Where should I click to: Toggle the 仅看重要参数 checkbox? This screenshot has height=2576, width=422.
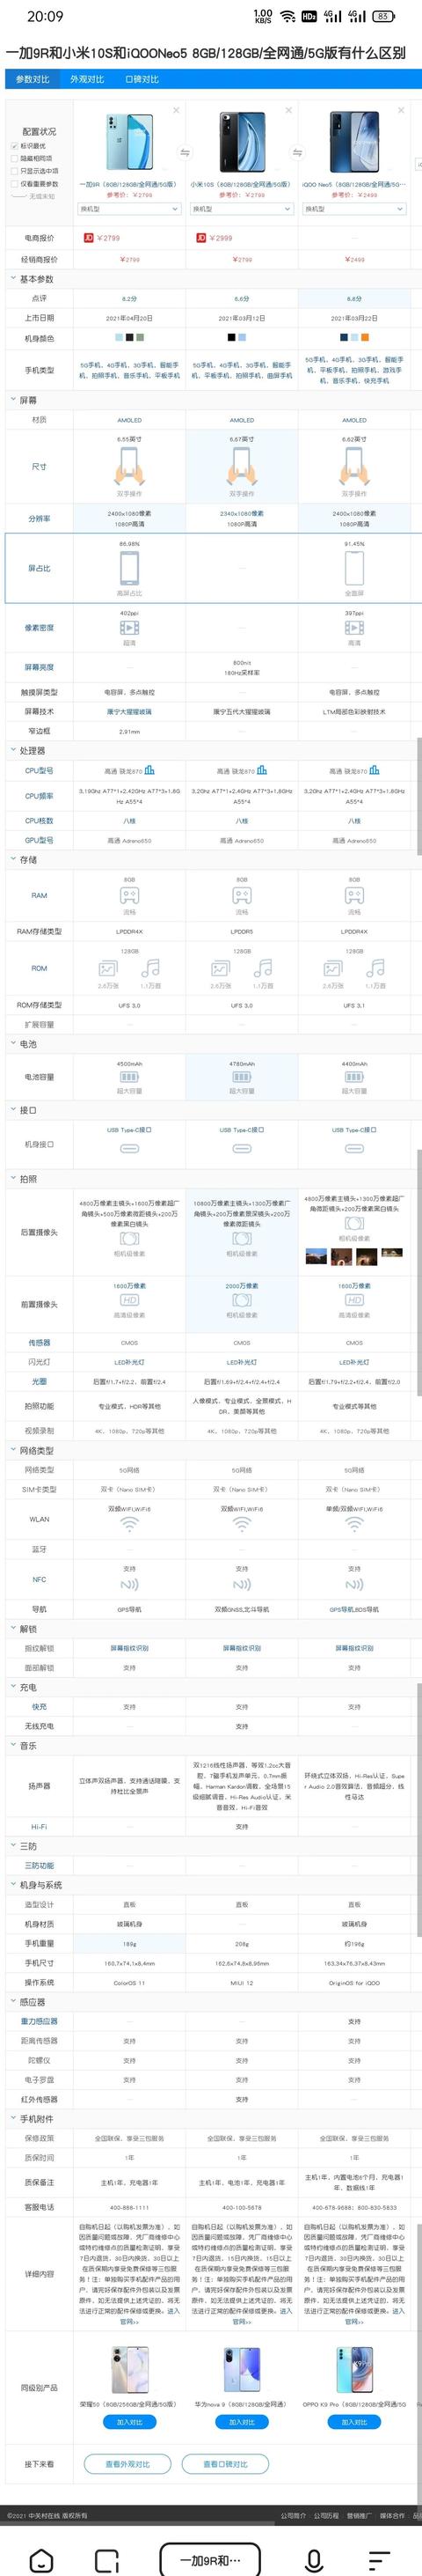[x=14, y=184]
